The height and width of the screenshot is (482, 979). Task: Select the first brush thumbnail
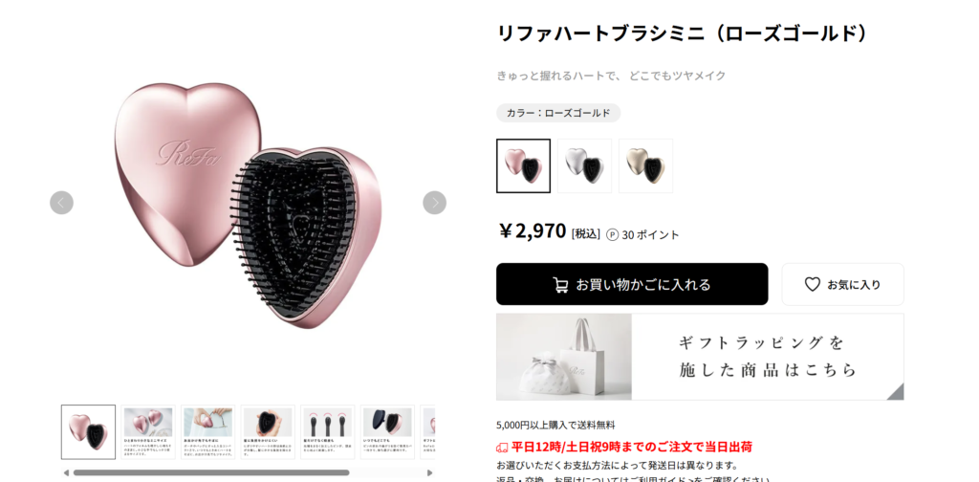click(88, 432)
